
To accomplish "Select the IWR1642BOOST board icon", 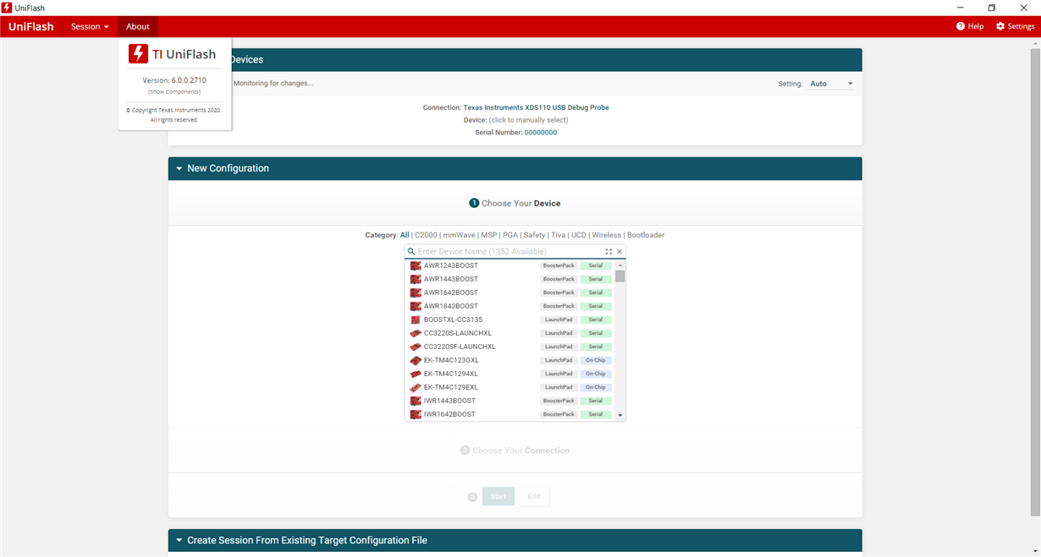I will tap(416, 414).
